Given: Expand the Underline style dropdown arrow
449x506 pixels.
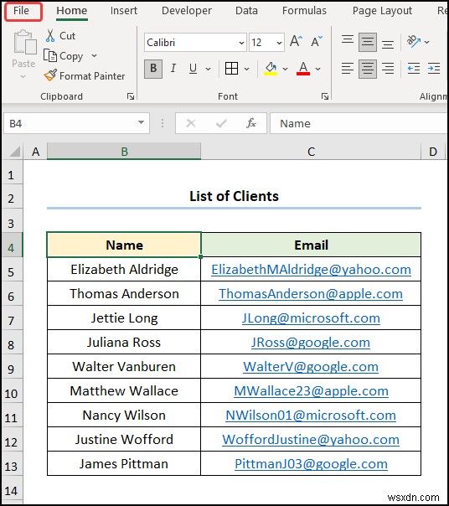Looking at the screenshot, I should [x=209, y=69].
